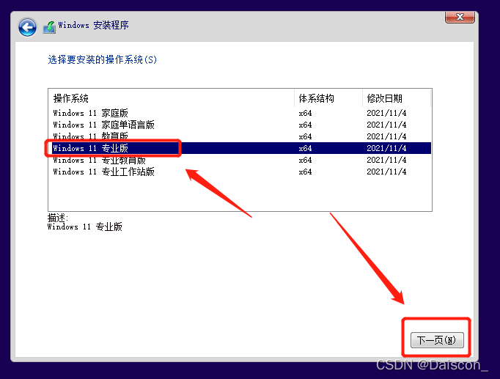Viewport: 500px width, 379px height.
Task: Close the Windows Setup dialog
Action: pyautogui.click(x=460, y=17)
